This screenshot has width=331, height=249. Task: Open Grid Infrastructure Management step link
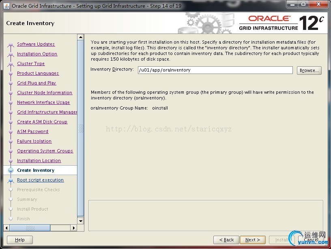click(x=47, y=112)
